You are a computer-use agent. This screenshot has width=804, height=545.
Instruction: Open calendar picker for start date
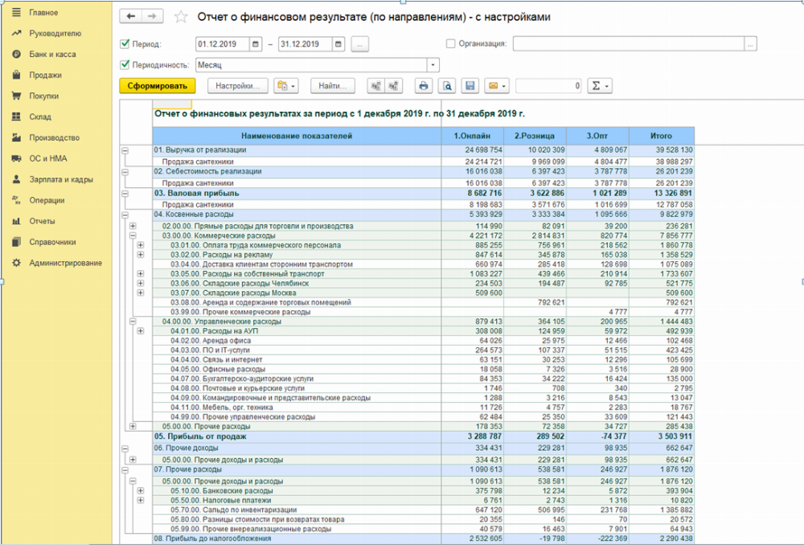[256, 44]
